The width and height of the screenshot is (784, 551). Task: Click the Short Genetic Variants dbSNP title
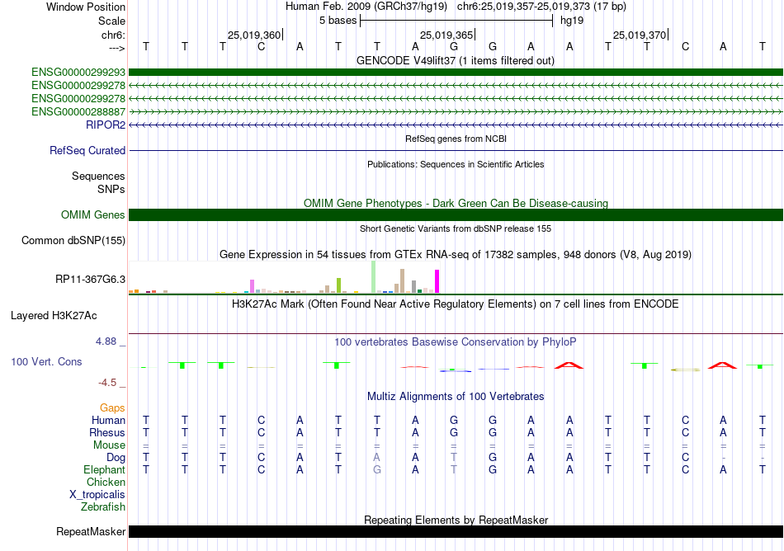coord(456,228)
